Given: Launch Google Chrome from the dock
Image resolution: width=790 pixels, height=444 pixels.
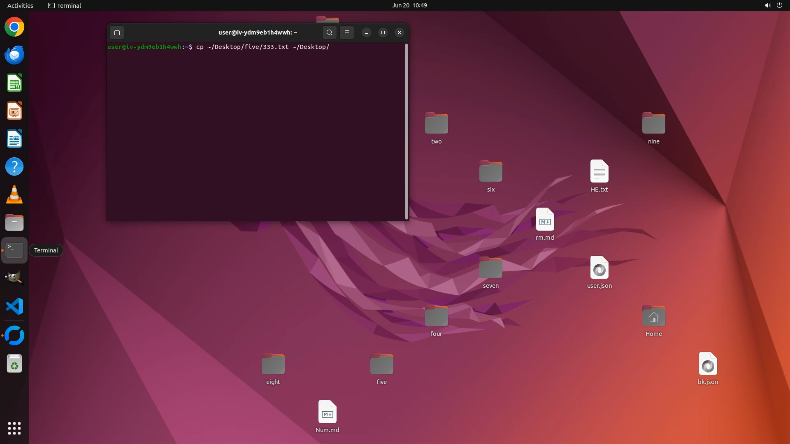Looking at the screenshot, I should point(14,27).
